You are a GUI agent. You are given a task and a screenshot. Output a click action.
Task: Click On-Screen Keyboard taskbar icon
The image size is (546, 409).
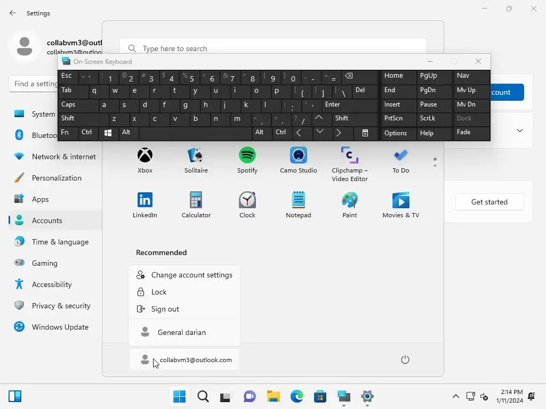point(344,396)
